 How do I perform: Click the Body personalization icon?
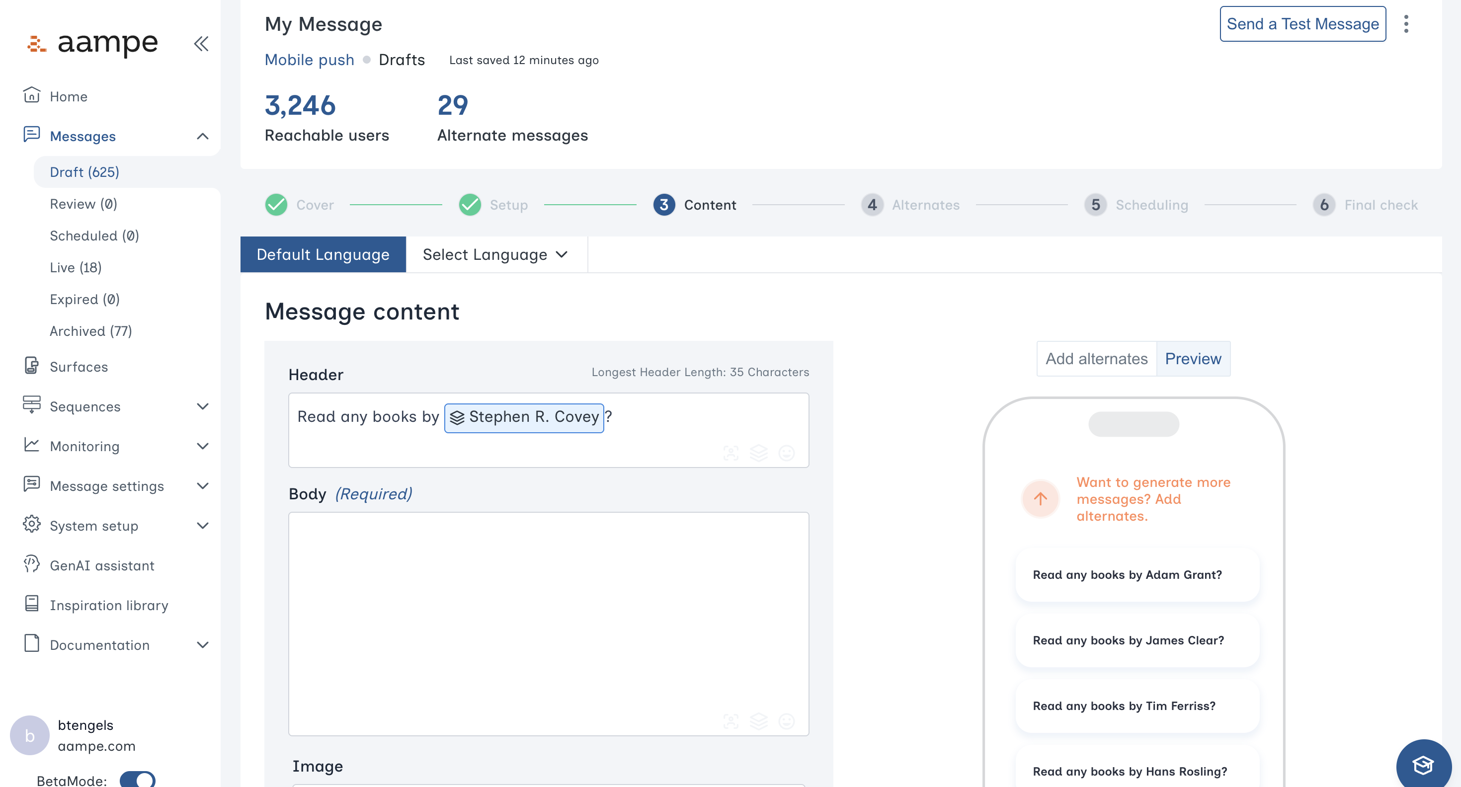[x=731, y=720]
